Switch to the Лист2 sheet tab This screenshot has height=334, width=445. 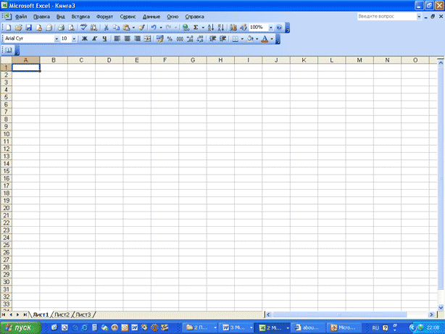(x=62, y=314)
